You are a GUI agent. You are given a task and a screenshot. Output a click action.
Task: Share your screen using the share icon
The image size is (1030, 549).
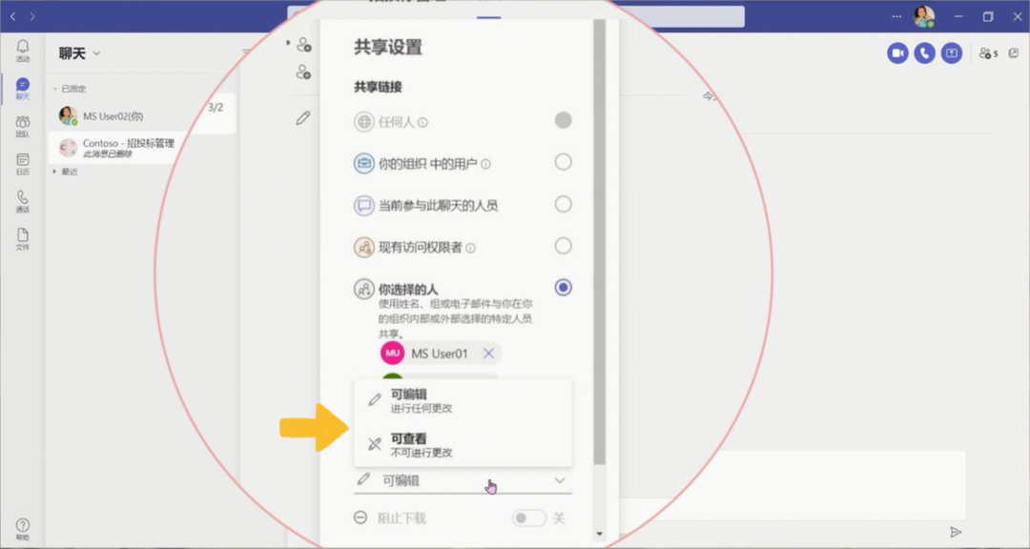(951, 53)
